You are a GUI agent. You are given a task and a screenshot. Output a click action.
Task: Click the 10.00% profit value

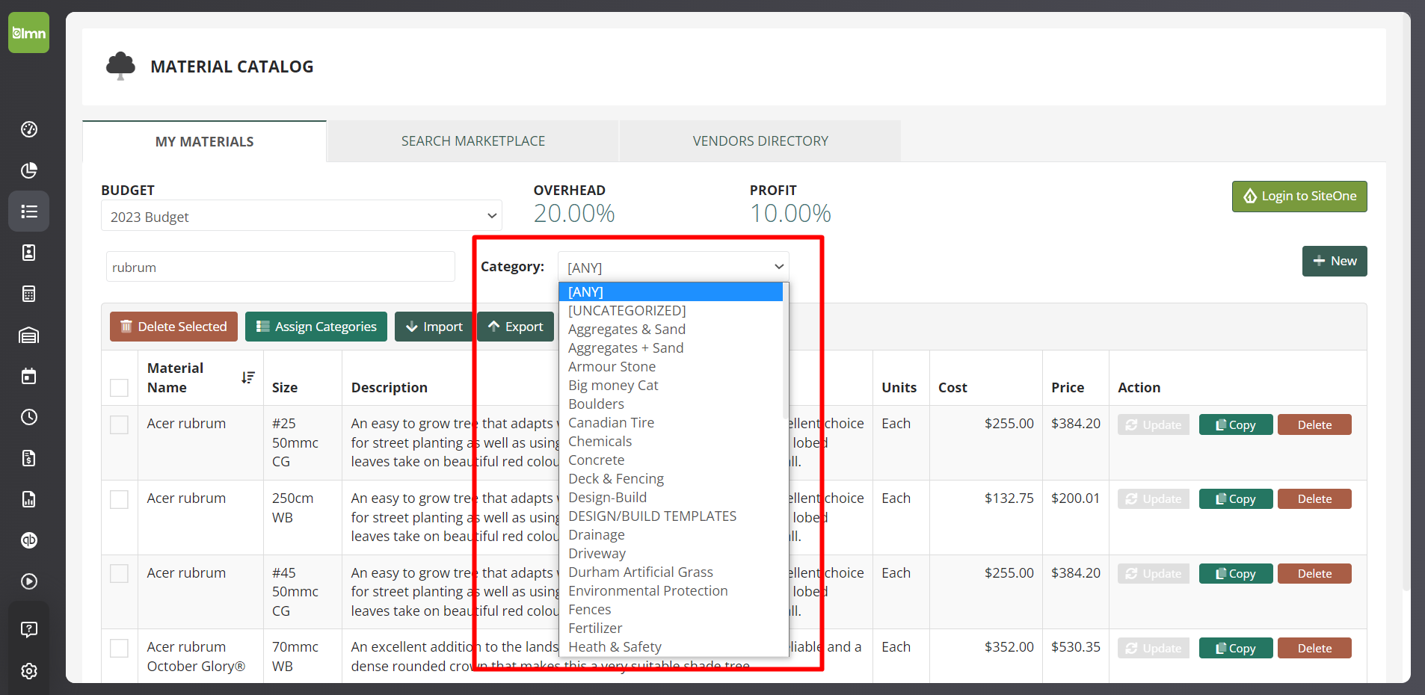click(790, 214)
